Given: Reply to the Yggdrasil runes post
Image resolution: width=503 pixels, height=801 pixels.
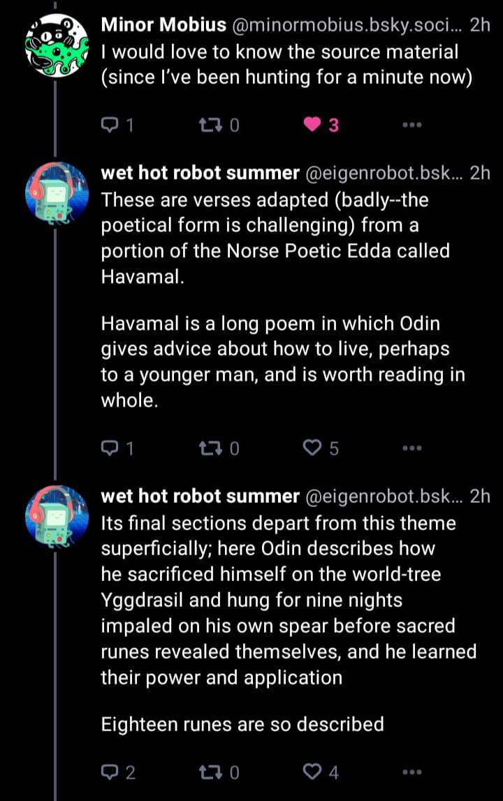Looking at the screenshot, I should 110,772.
